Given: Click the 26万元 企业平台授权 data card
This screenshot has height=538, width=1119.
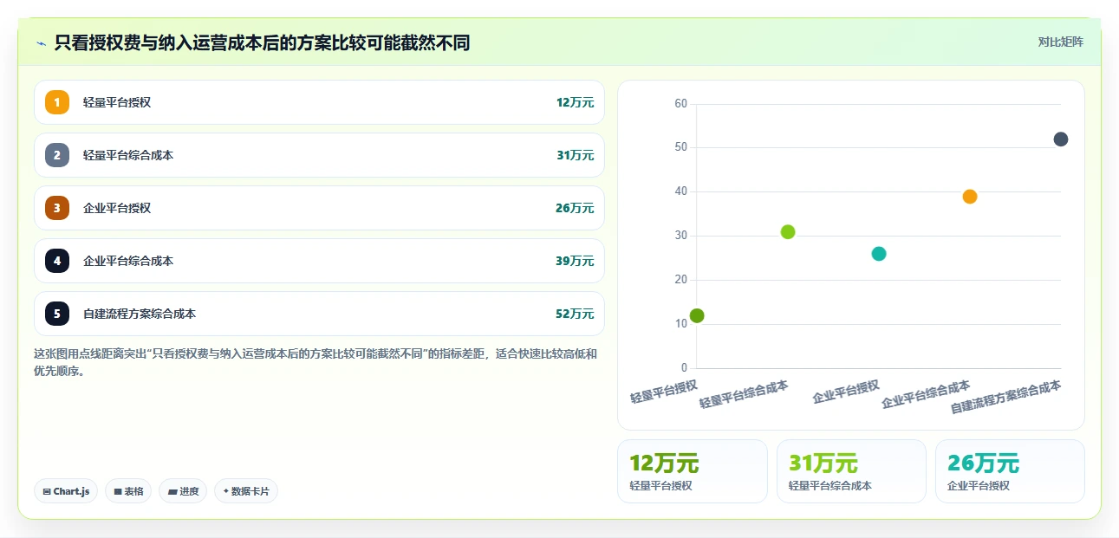Looking at the screenshot, I should tap(1010, 471).
